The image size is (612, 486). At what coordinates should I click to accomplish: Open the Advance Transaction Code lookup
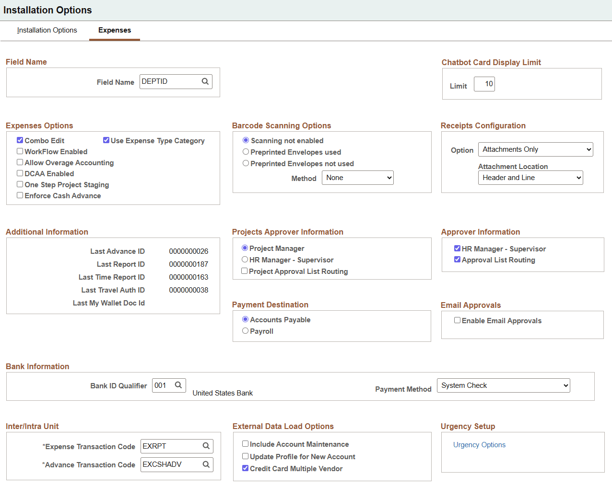click(206, 464)
